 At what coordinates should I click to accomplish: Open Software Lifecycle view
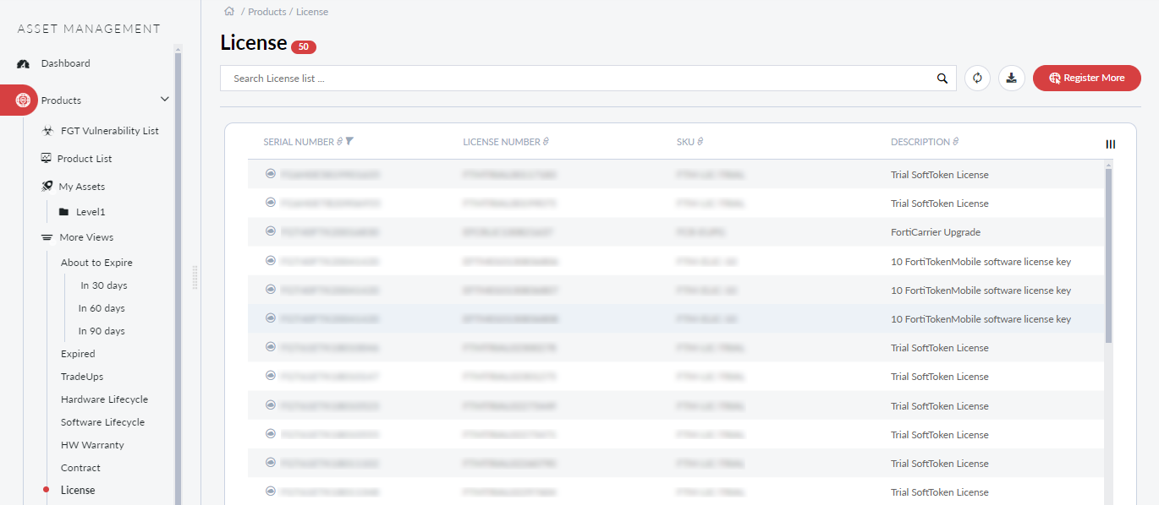point(102,422)
